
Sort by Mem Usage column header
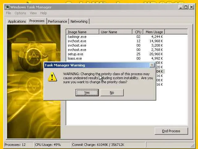(154, 32)
